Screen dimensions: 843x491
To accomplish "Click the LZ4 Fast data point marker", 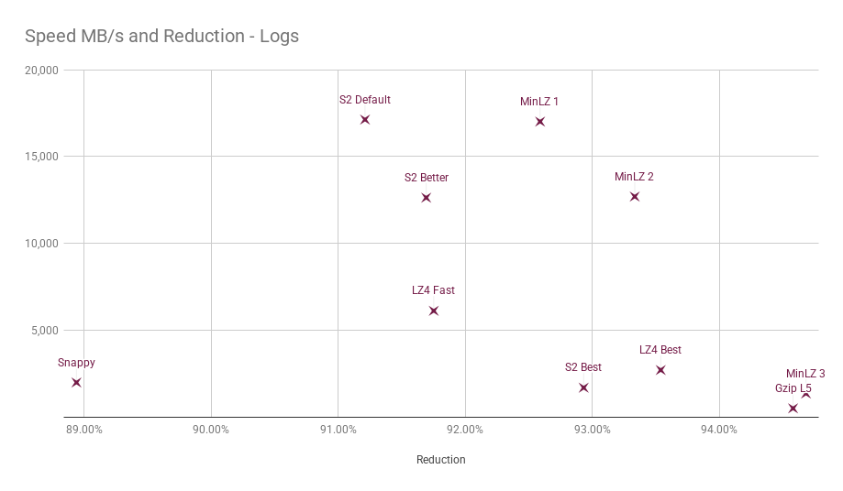I will (x=434, y=311).
